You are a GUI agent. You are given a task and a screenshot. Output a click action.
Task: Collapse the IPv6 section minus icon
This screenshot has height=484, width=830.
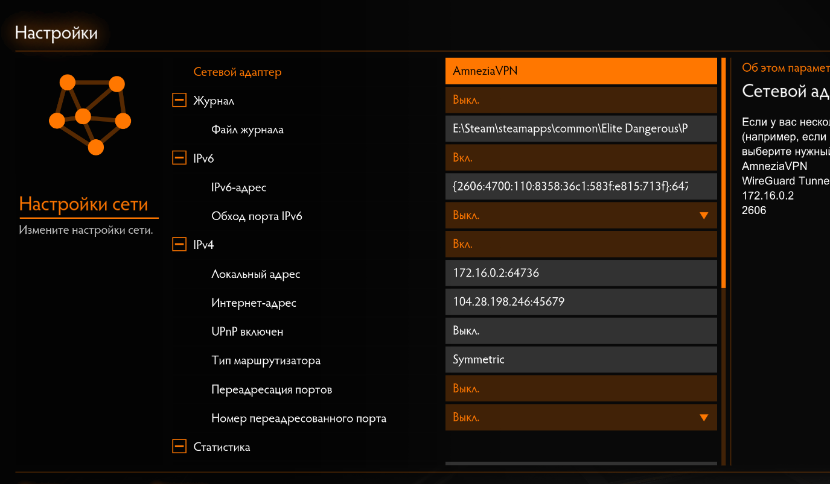[x=179, y=158]
